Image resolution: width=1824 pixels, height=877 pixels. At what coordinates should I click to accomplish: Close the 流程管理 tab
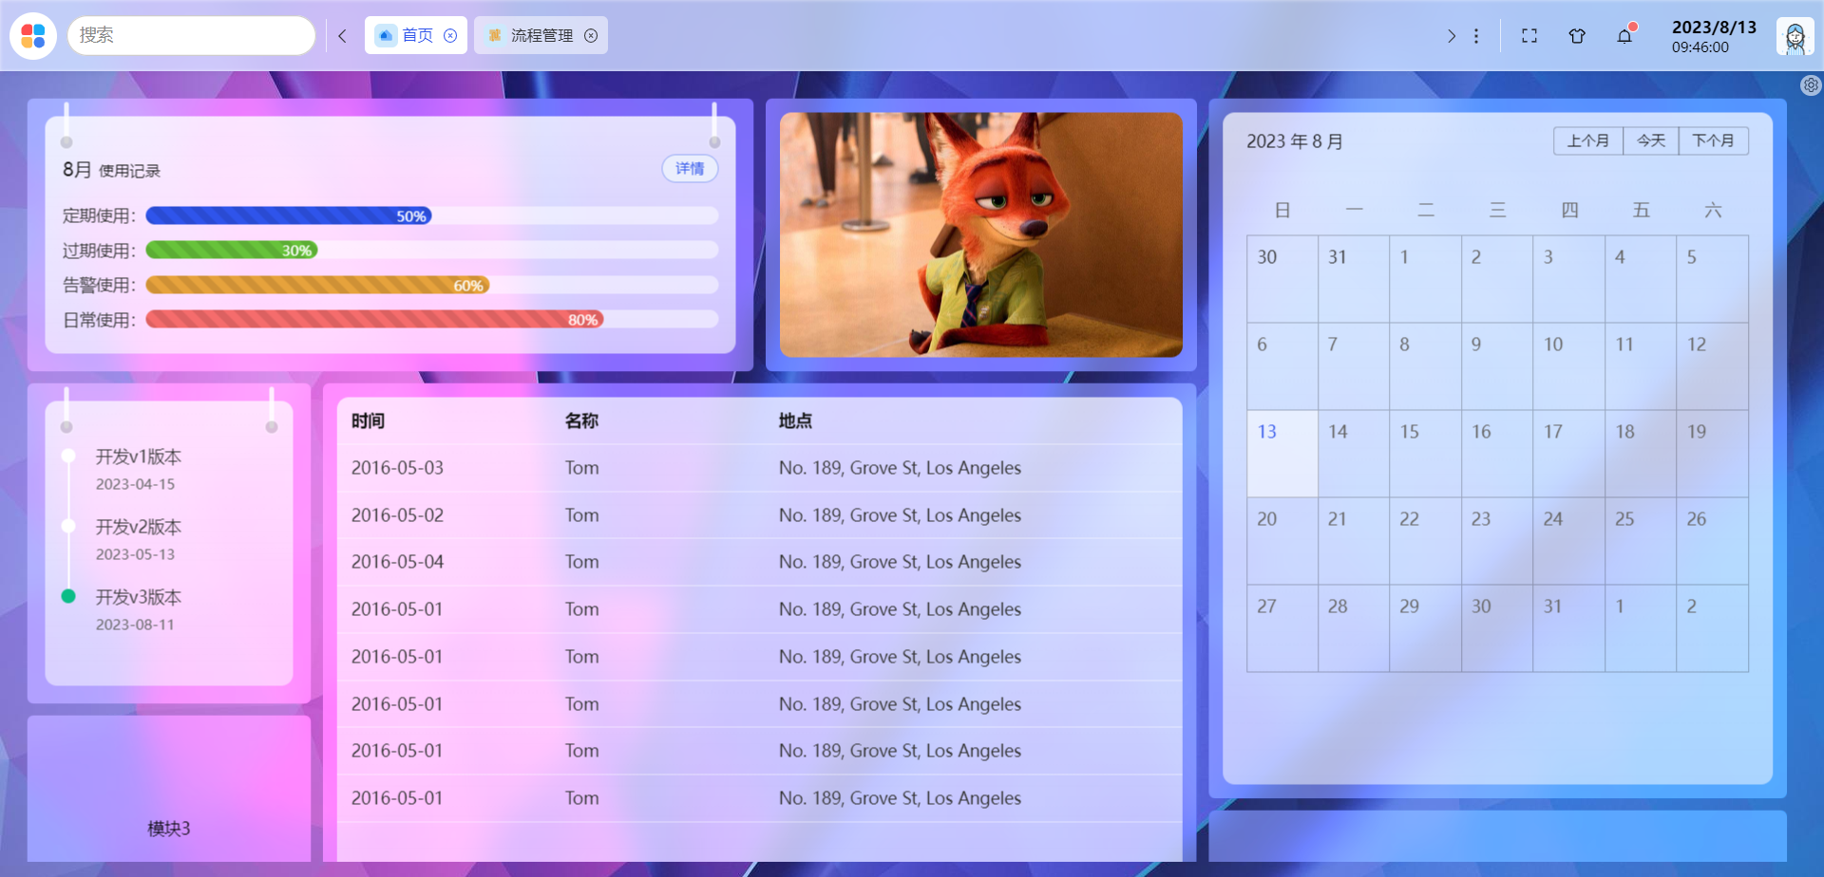[x=591, y=36]
